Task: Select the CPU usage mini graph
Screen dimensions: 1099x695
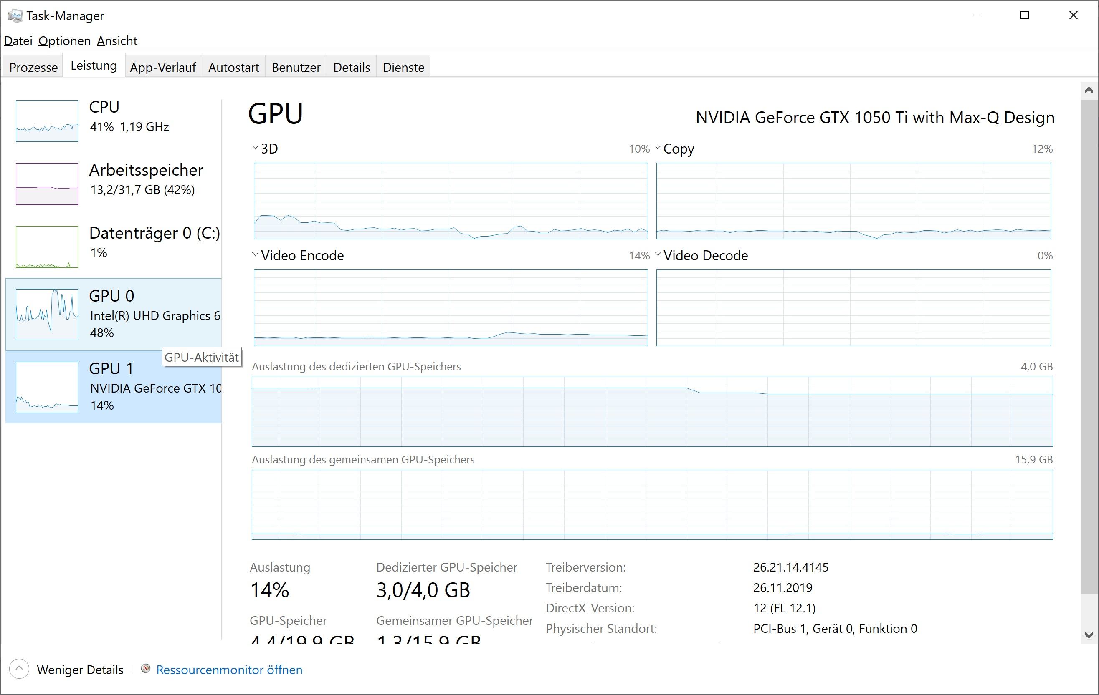Action: [47, 121]
